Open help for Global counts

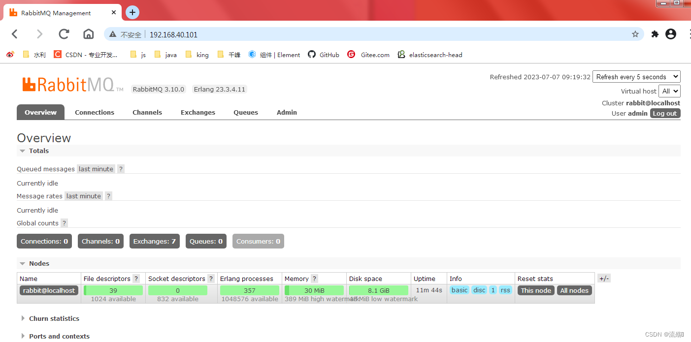(x=64, y=223)
